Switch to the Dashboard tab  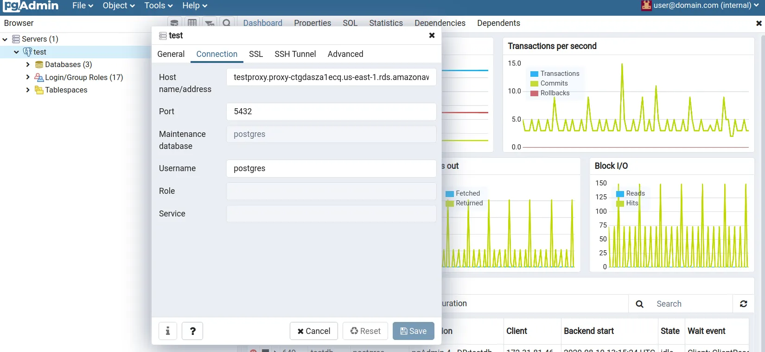pos(263,23)
